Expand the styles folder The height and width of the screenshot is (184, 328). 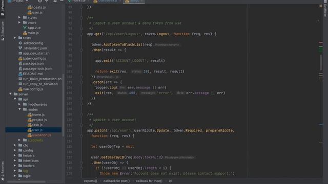click(x=19, y=17)
